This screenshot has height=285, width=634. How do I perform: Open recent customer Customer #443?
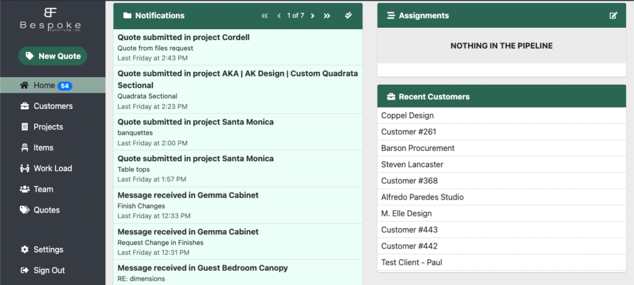point(502,230)
